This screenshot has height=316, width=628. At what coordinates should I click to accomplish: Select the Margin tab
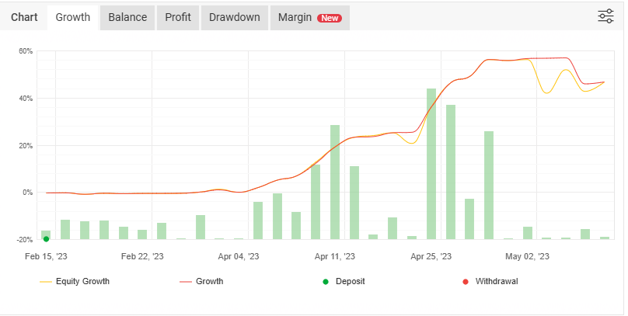pos(309,17)
